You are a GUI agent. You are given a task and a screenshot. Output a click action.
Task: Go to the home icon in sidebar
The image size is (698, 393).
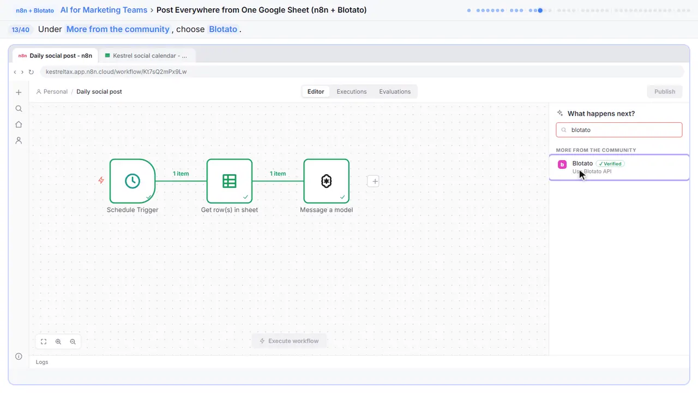click(x=19, y=124)
